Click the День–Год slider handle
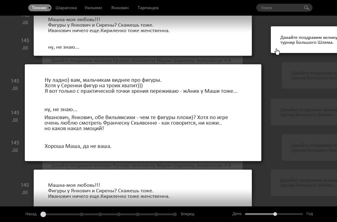 tap(275, 214)
